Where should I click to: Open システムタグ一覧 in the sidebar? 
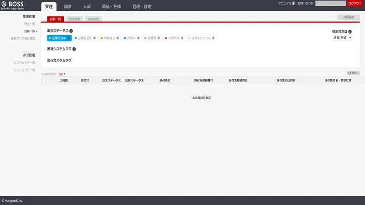tap(24, 70)
